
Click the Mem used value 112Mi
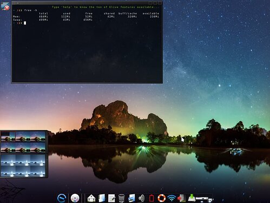(x=65, y=17)
